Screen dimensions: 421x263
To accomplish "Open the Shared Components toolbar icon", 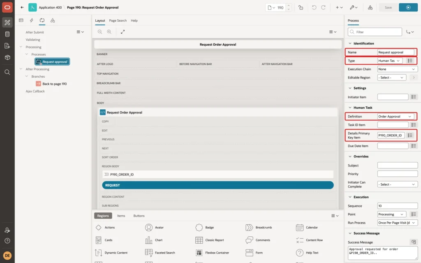I will (x=370, y=7).
